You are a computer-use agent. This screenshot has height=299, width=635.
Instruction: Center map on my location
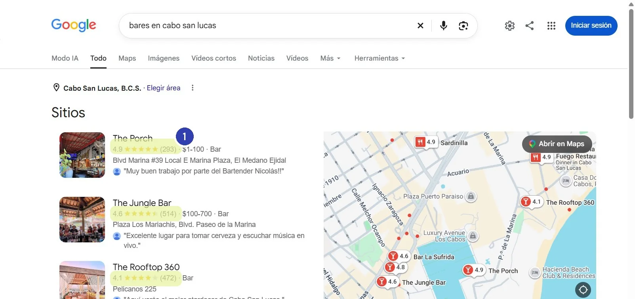pyautogui.click(x=583, y=289)
